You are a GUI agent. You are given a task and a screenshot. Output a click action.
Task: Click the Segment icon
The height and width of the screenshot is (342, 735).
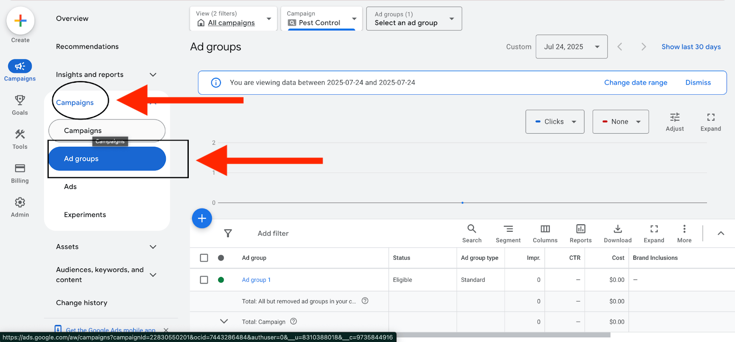click(x=508, y=229)
